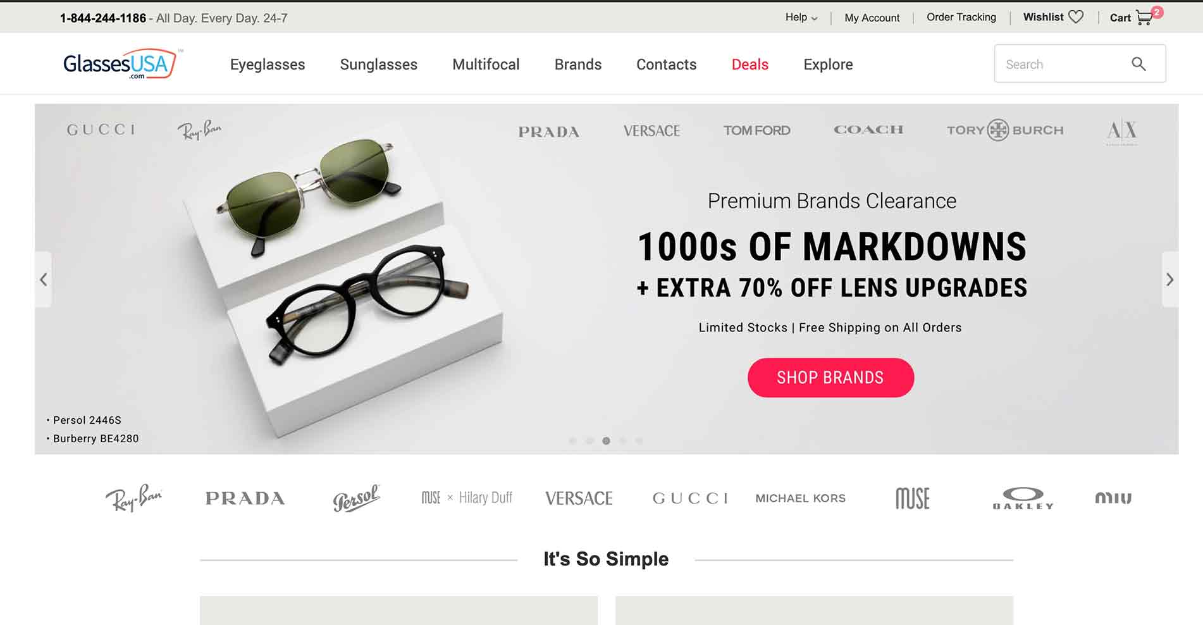The image size is (1203, 625).
Task: Open the Oakley brand logo
Action: click(x=1023, y=498)
